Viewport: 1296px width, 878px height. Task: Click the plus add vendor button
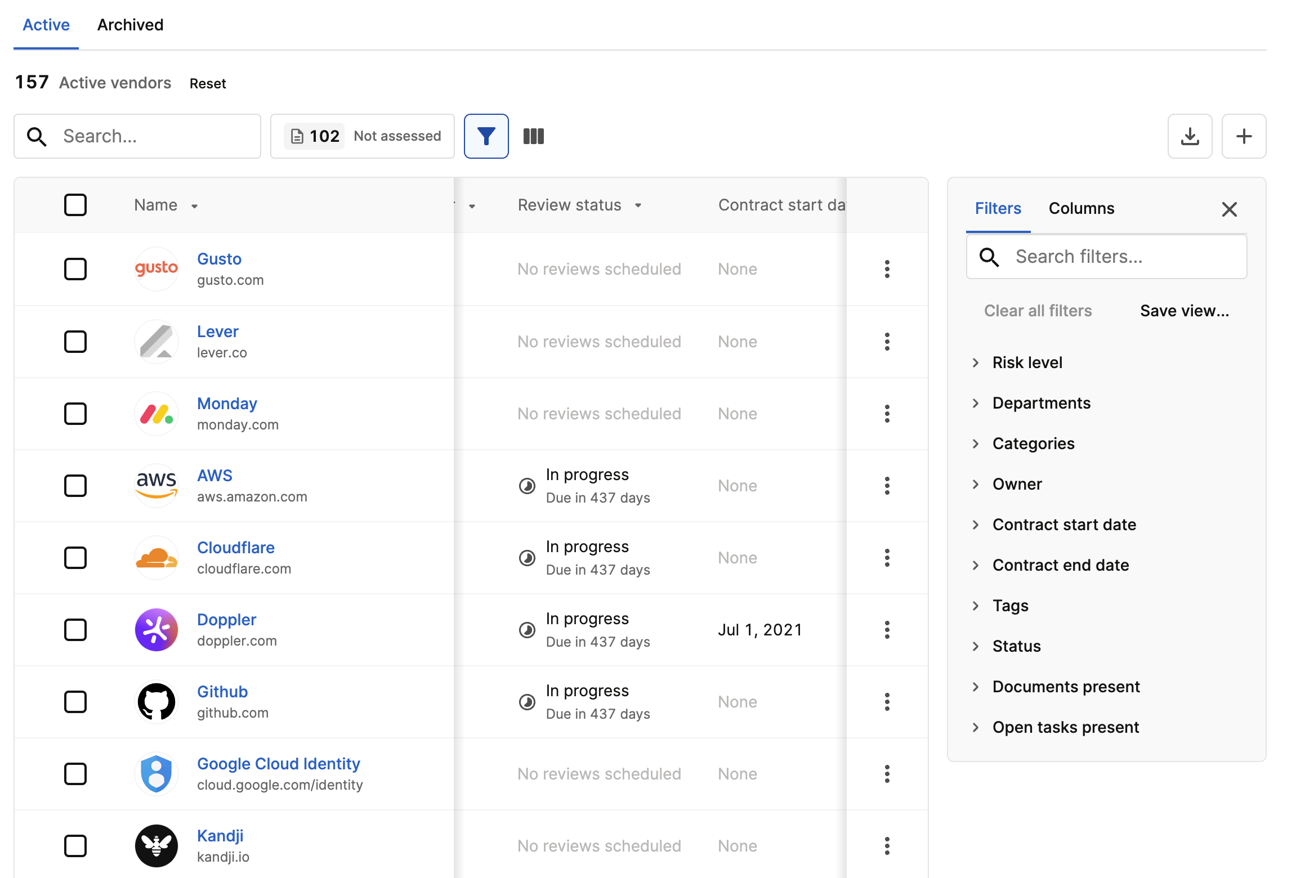tap(1244, 136)
